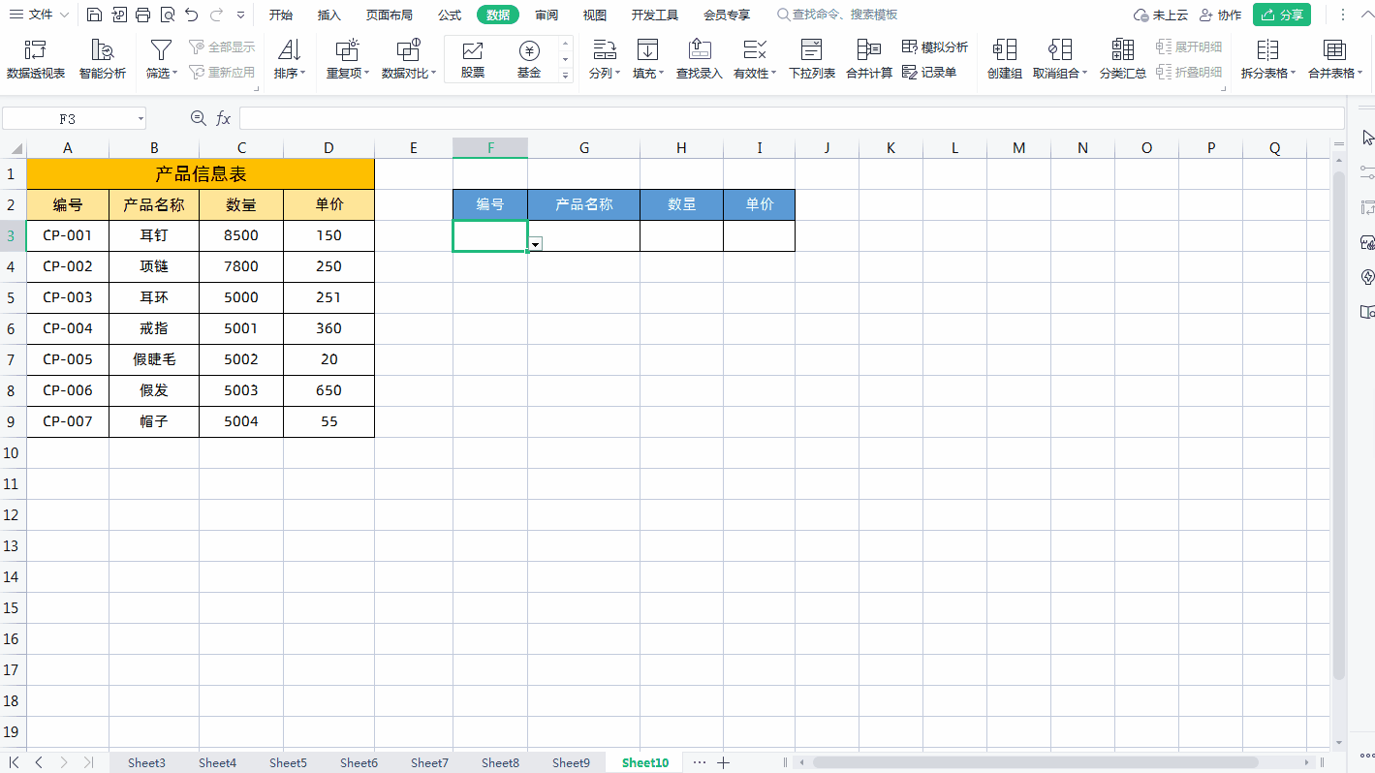
Task: Select 股票 stock data type
Action: (473, 60)
